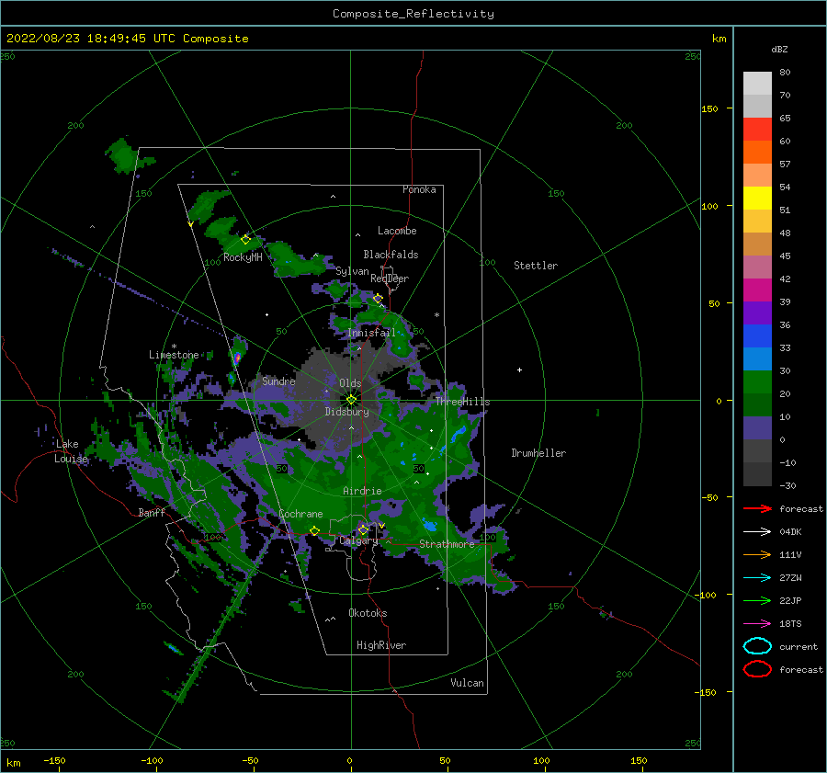Select the bright green 20-30 dBZ swatch

pos(757,382)
